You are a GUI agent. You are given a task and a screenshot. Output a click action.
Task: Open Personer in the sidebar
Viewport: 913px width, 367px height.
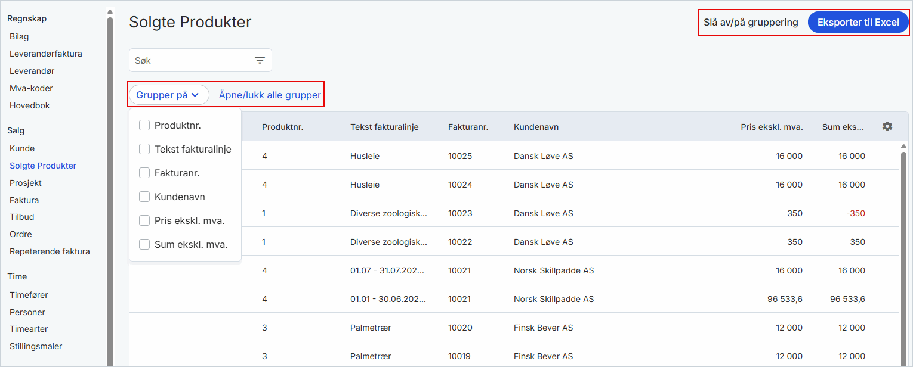click(27, 312)
